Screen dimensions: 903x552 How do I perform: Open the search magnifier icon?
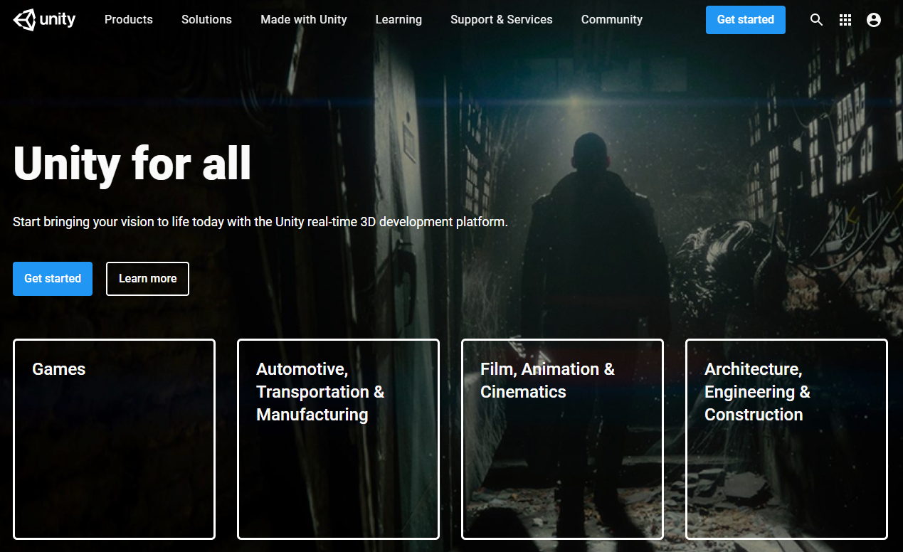pyautogui.click(x=816, y=20)
